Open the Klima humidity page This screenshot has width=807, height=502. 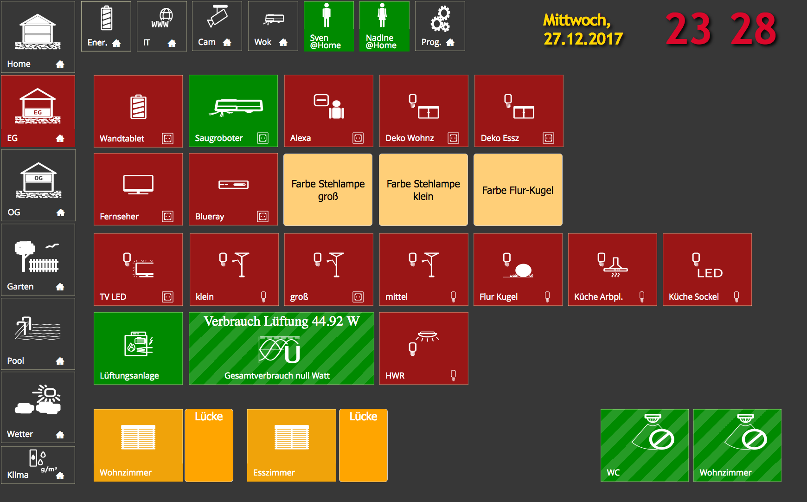(38, 465)
